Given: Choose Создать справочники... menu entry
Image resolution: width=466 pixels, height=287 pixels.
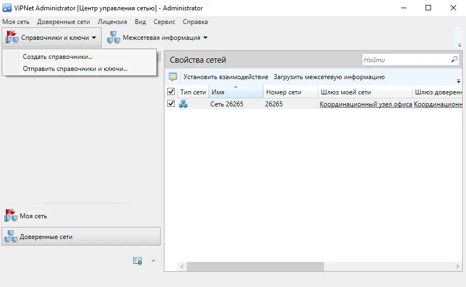Looking at the screenshot, I should 79,57.
